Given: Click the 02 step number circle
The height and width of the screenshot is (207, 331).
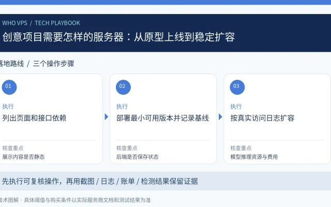Looking at the screenshot, I should pos(123,87).
